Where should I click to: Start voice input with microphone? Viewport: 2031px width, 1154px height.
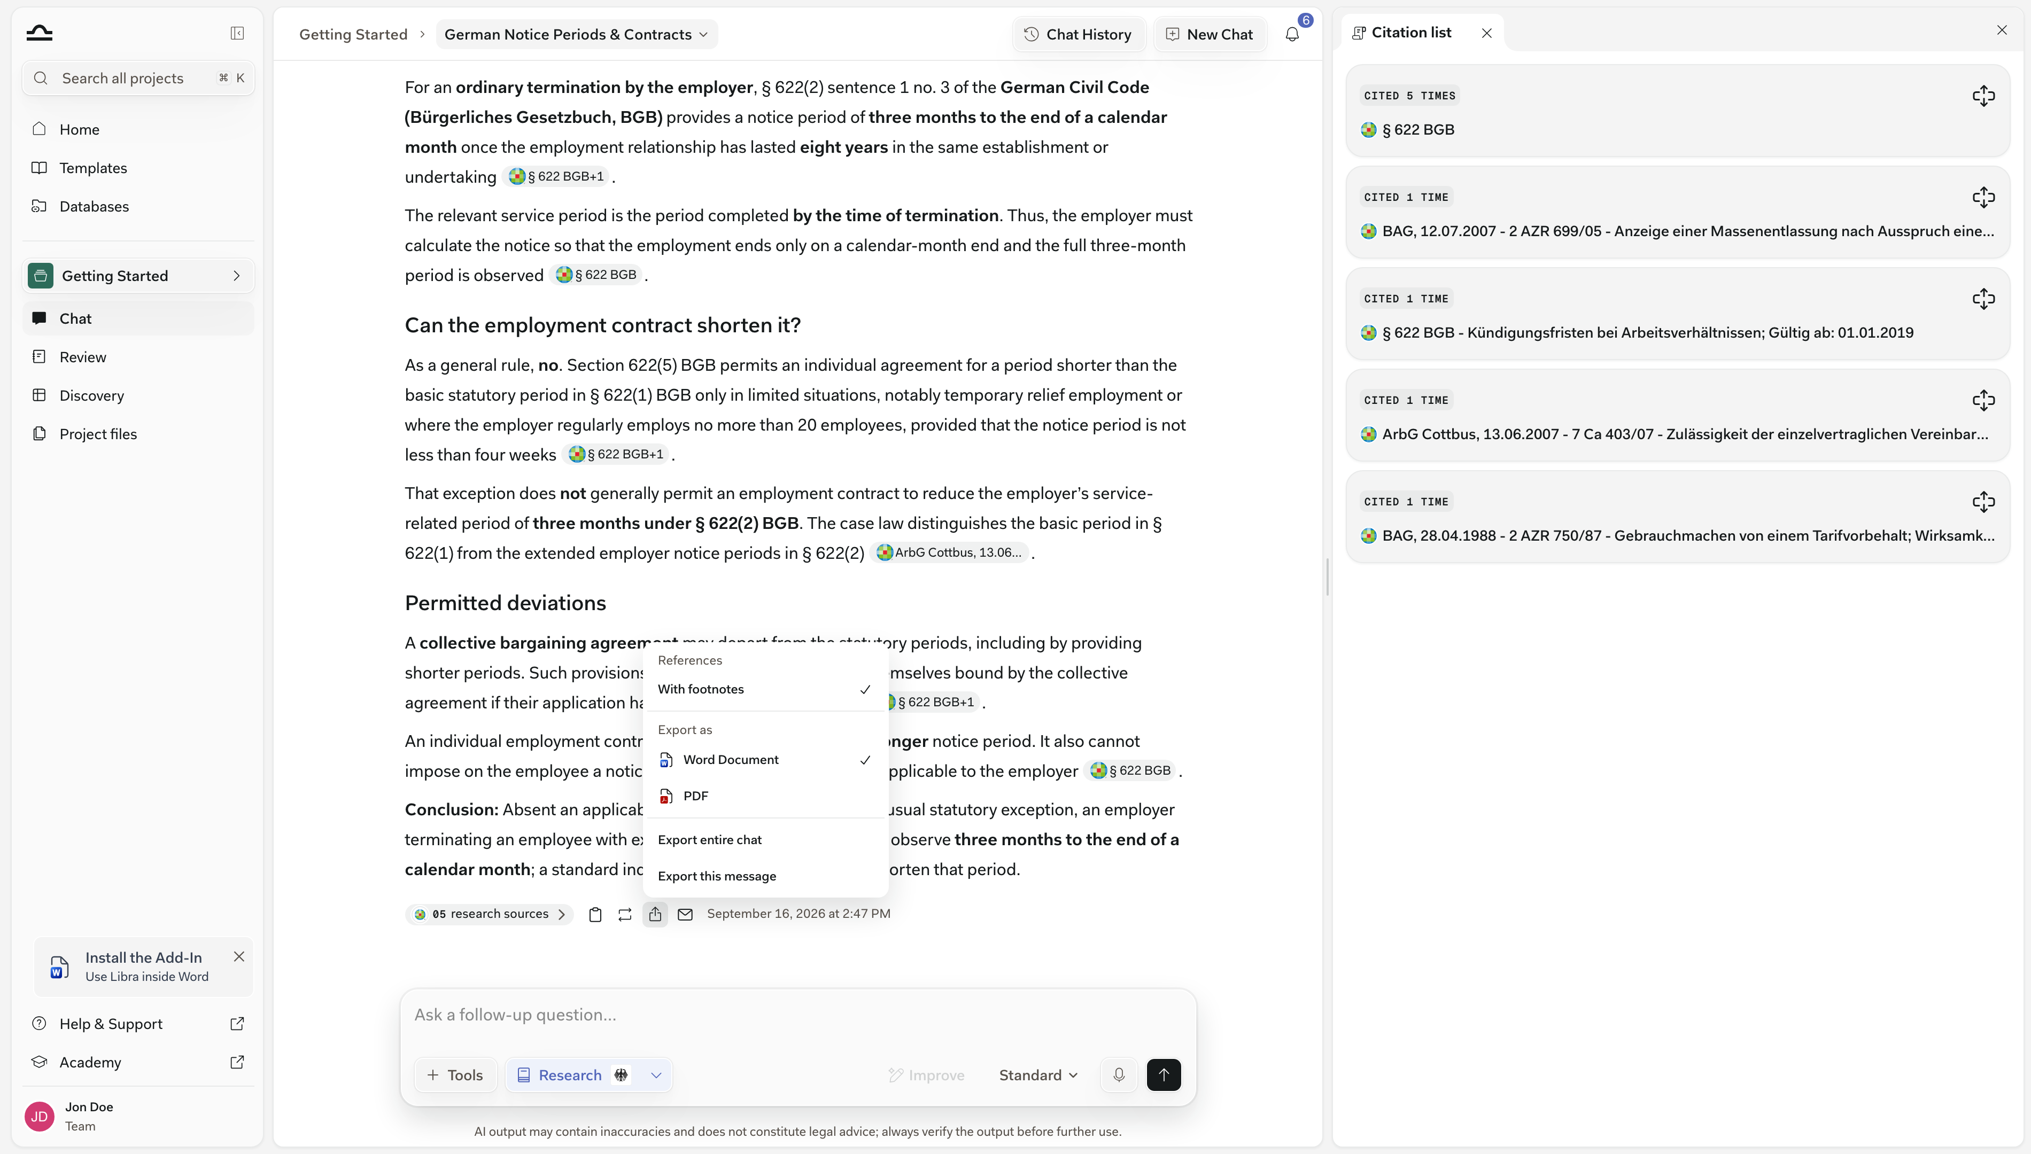coord(1119,1075)
